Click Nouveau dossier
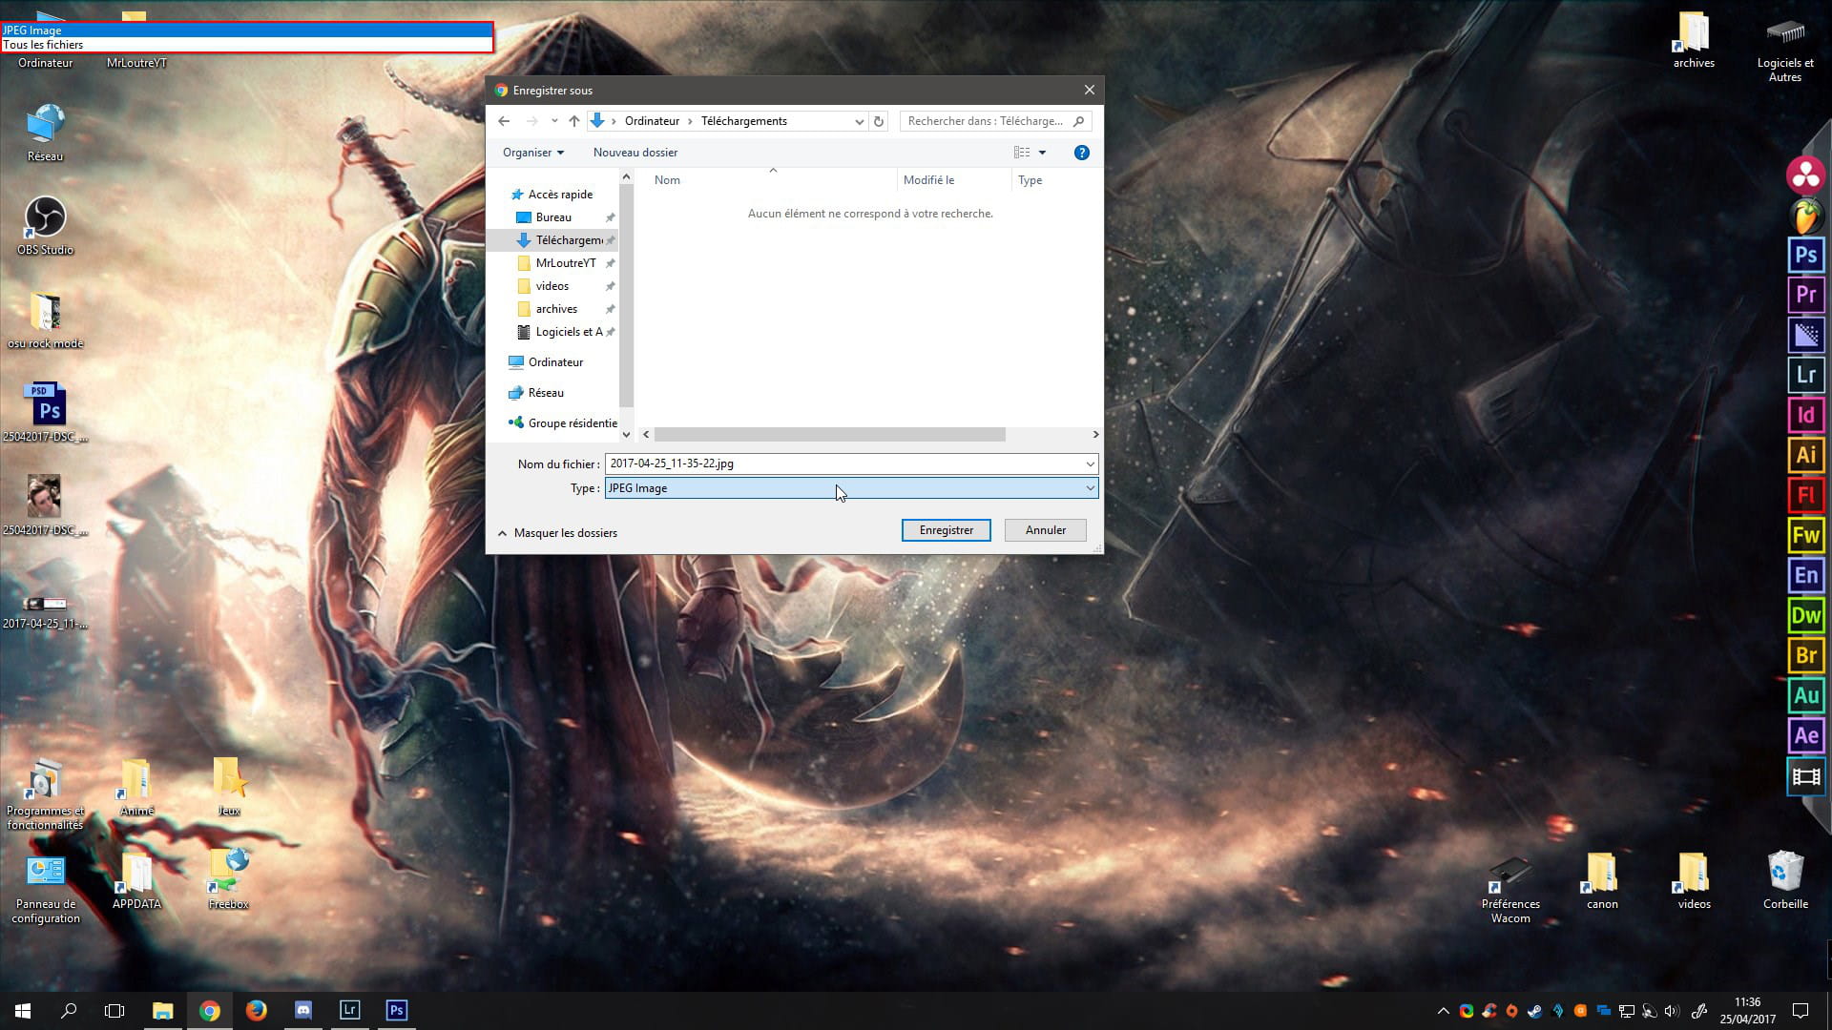The width and height of the screenshot is (1832, 1030). pos(635,153)
